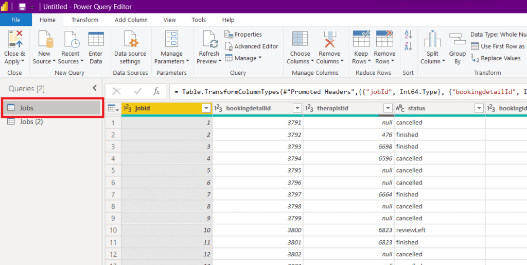The height and width of the screenshot is (265, 527).
Task: Select the Jobs (2) query
Action: tap(31, 122)
